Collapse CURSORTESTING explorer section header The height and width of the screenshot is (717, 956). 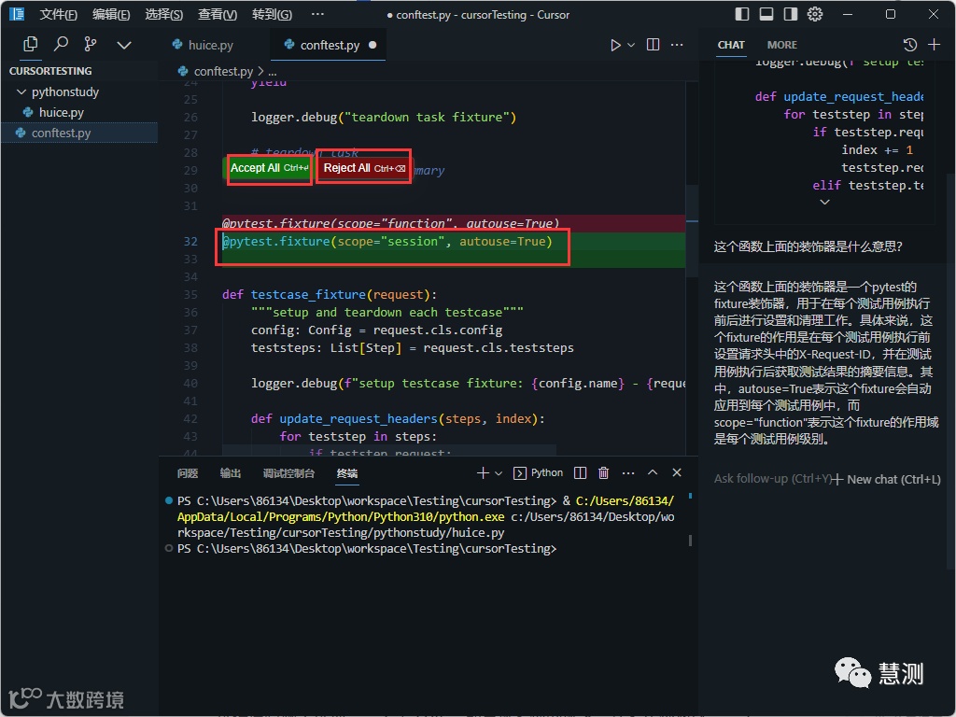click(50, 71)
